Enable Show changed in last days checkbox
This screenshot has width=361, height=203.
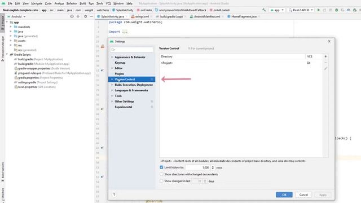click(x=161, y=181)
